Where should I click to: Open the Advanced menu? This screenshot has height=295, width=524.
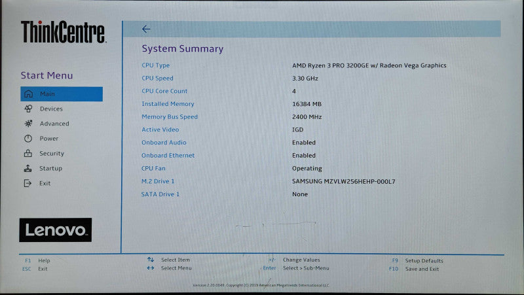(x=54, y=124)
